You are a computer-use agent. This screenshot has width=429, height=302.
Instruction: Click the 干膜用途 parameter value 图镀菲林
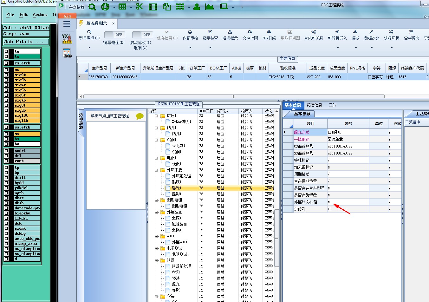pyautogui.click(x=348, y=139)
